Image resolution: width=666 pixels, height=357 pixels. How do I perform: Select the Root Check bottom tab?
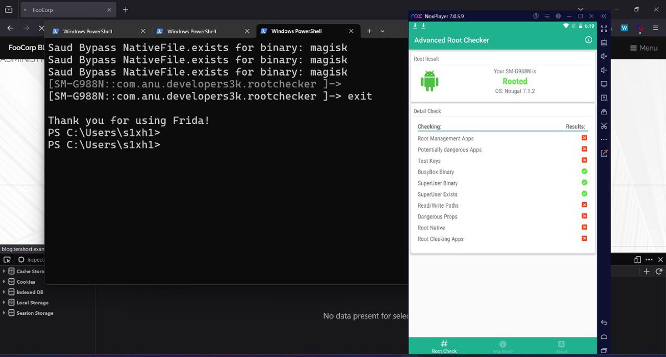click(444, 347)
